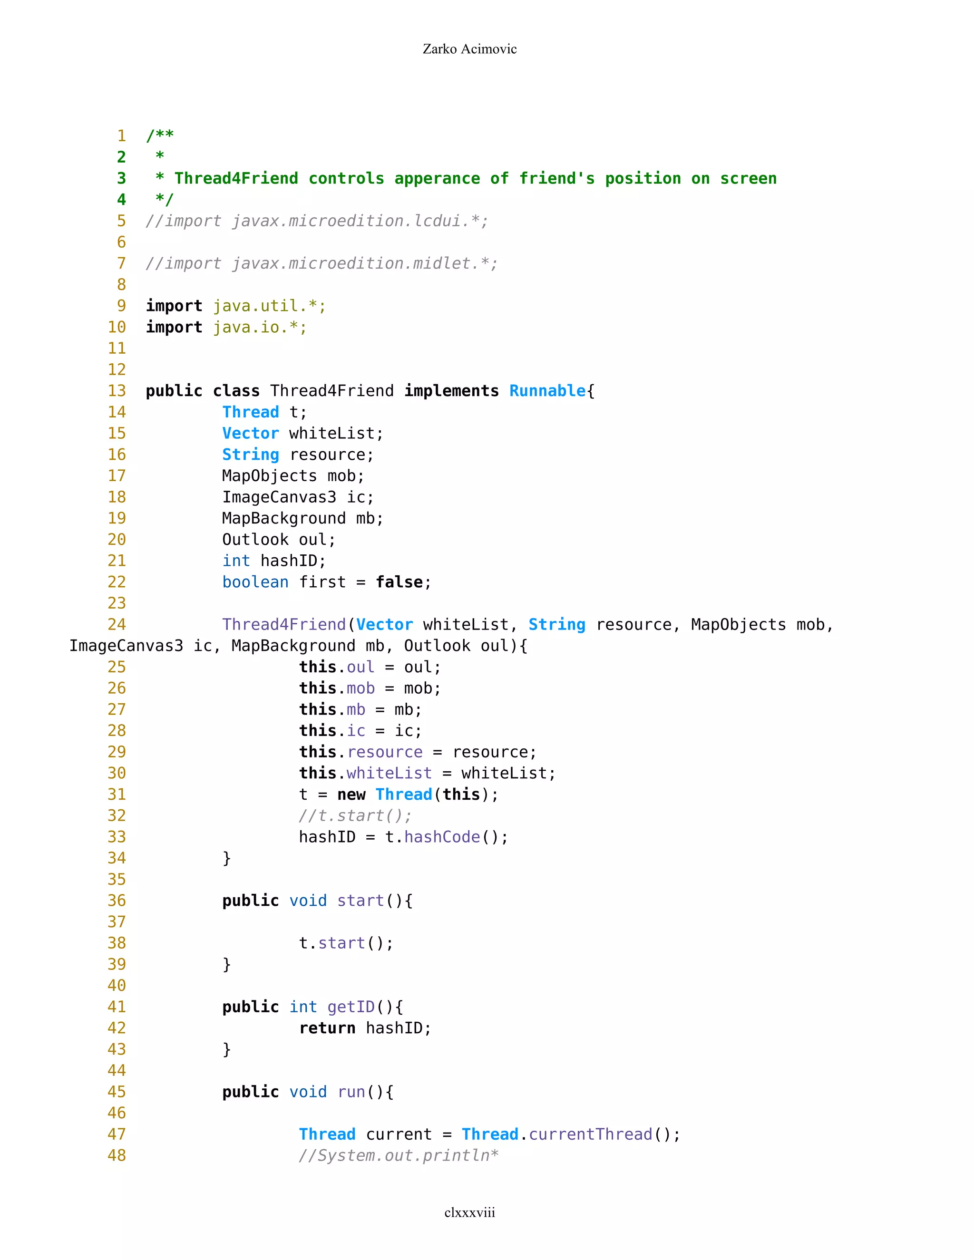Click the commented line "//t.start();"
The height and width of the screenshot is (1260, 974).
356,816
